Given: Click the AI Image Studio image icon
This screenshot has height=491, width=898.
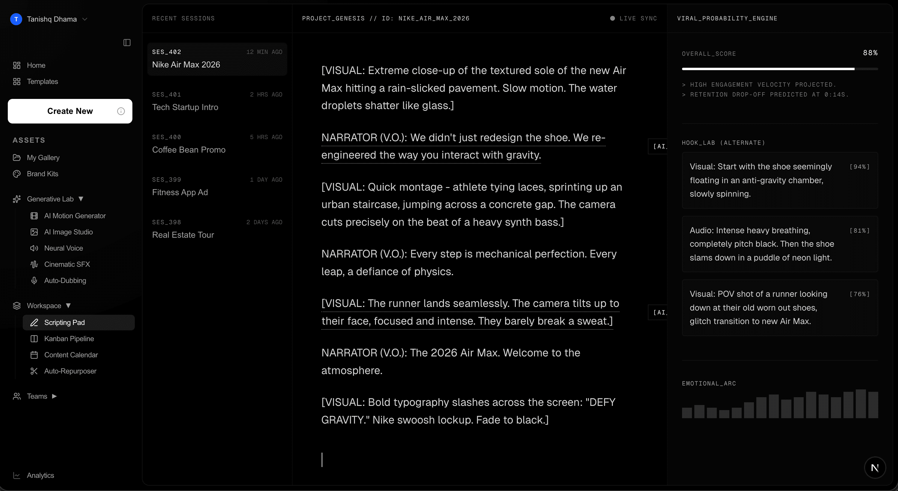Looking at the screenshot, I should point(34,232).
